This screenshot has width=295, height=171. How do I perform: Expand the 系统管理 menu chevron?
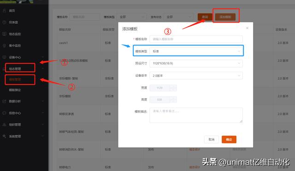(43, 136)
